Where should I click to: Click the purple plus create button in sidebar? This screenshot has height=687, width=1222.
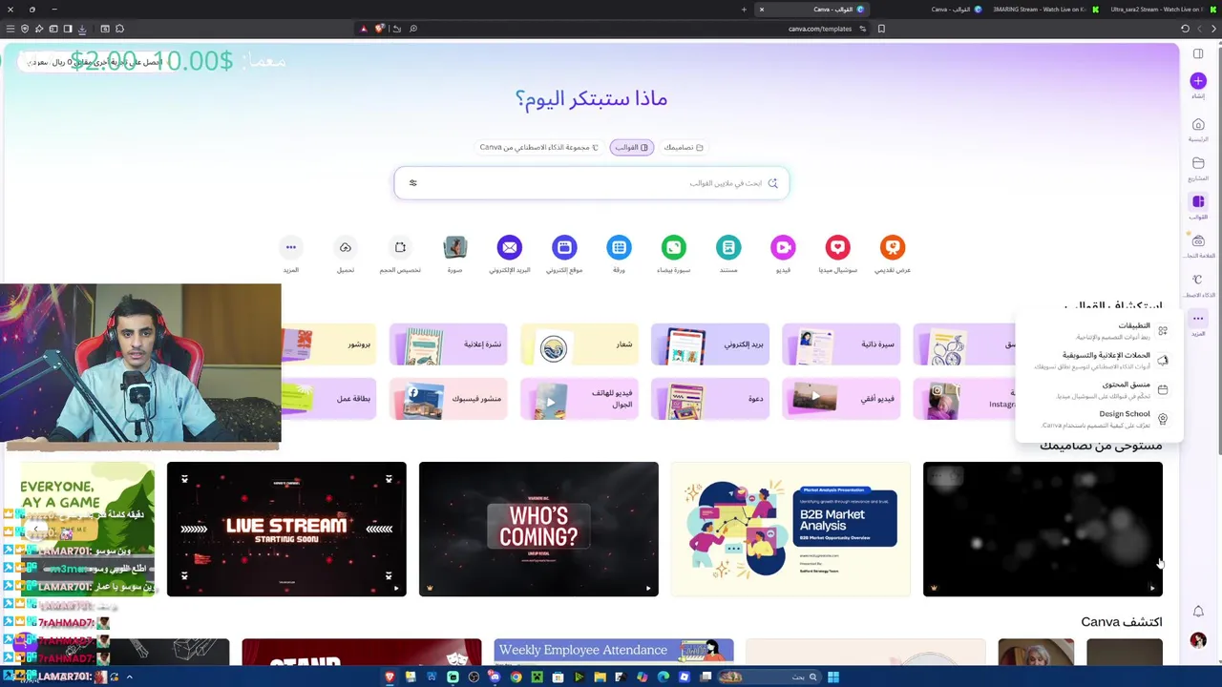[1198, 81]
